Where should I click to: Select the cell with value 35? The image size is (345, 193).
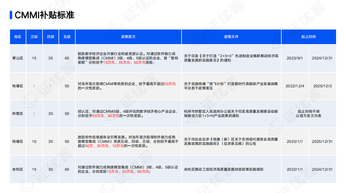[51, 58]
